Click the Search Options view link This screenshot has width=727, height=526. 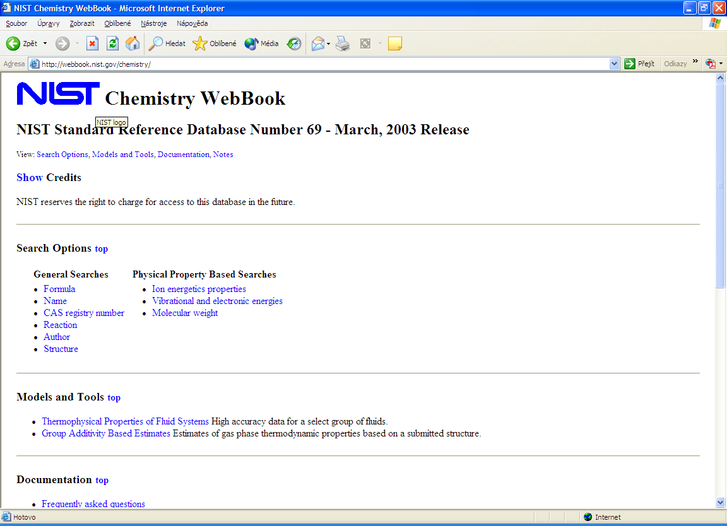click(x=62, y=155)
